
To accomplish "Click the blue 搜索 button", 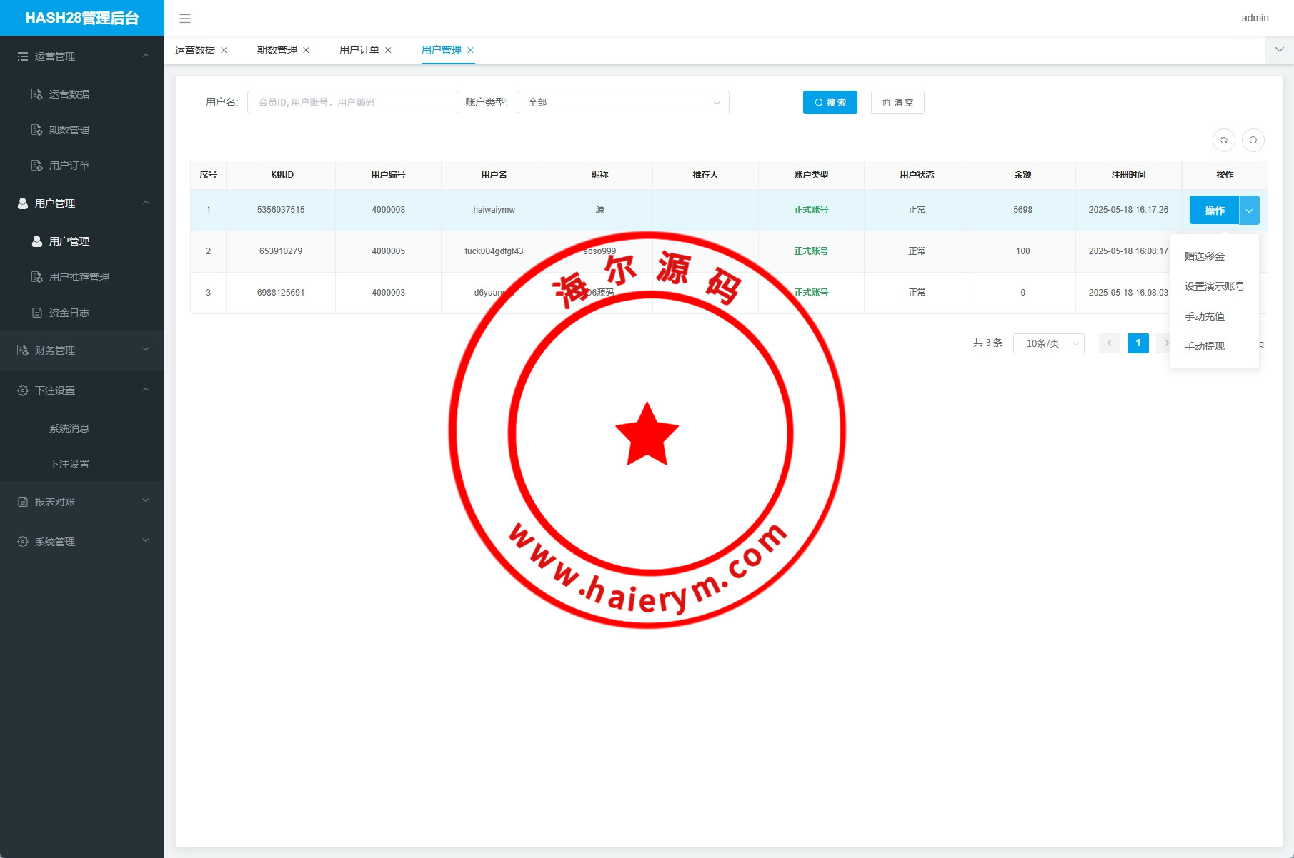I will tap(830, 103).
